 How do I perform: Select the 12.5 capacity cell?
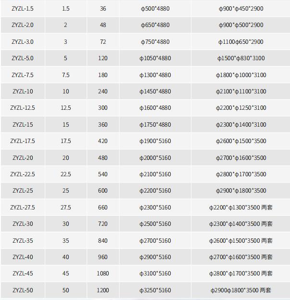tap(66, 108)
